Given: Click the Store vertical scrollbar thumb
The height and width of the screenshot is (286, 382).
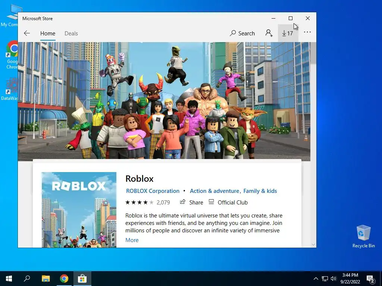Looking at the screenshot, I should coord(313,53).
